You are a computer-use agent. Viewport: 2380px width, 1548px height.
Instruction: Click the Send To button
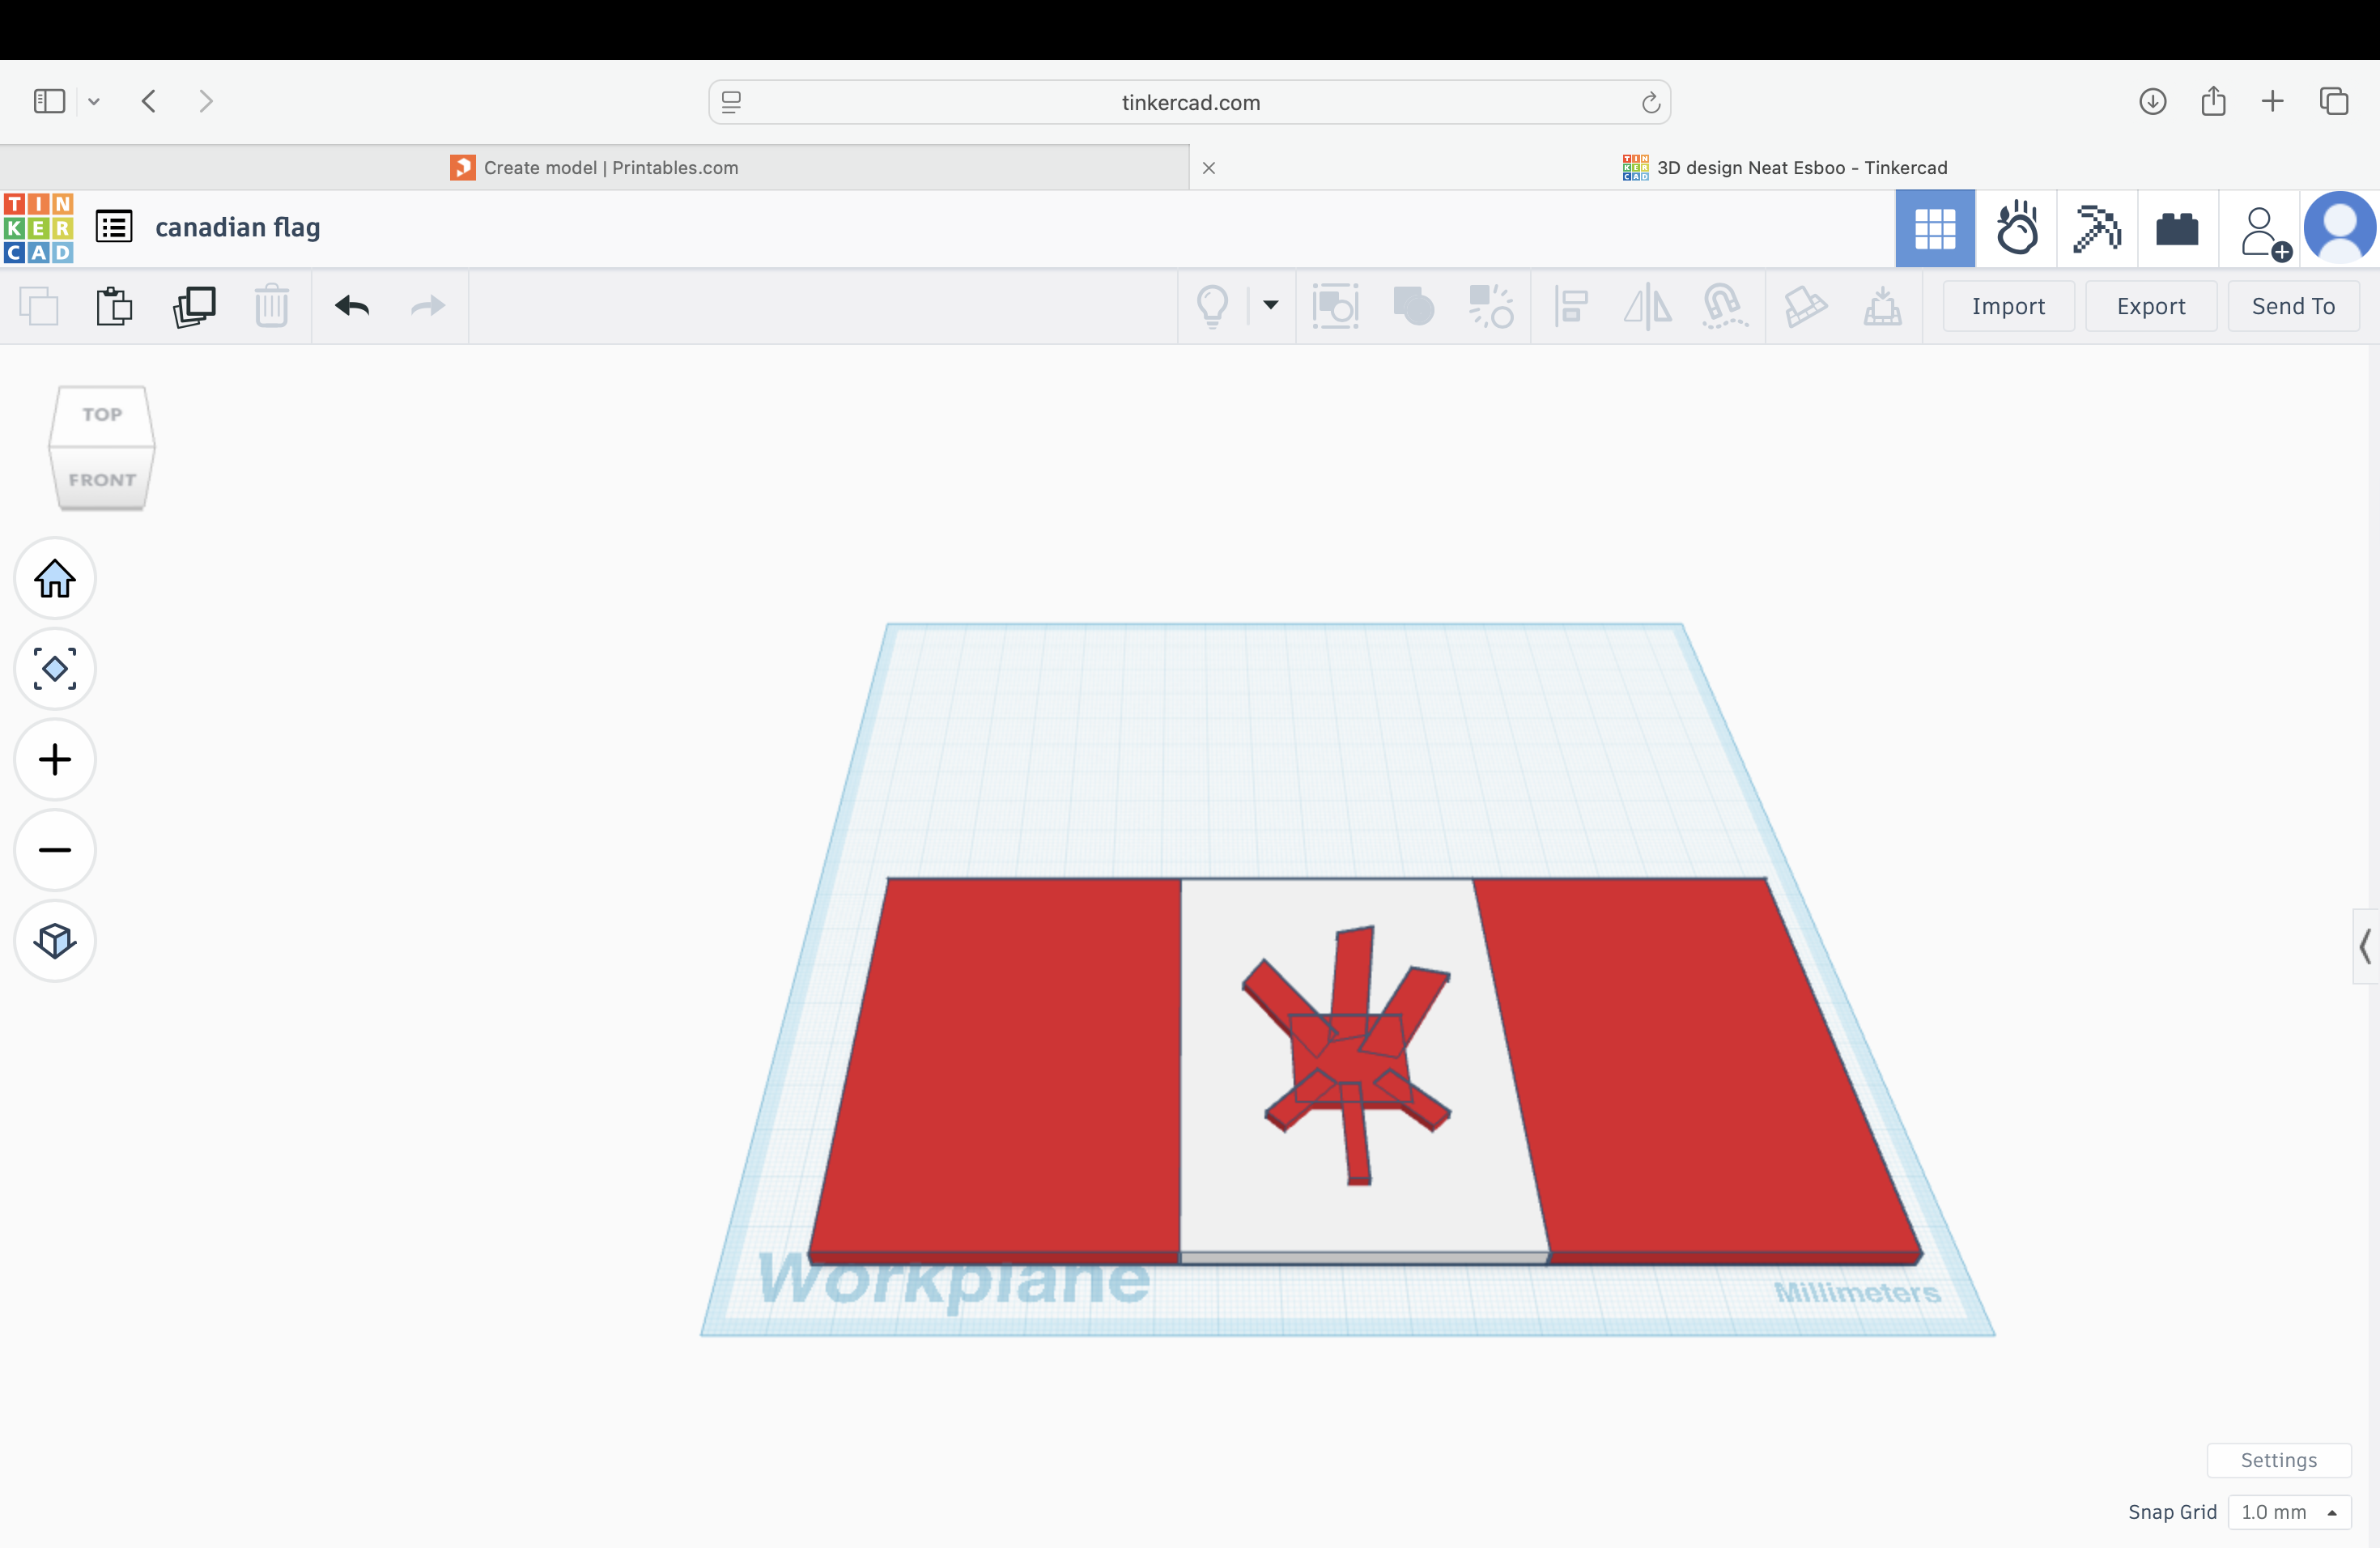coord(2293,306)
